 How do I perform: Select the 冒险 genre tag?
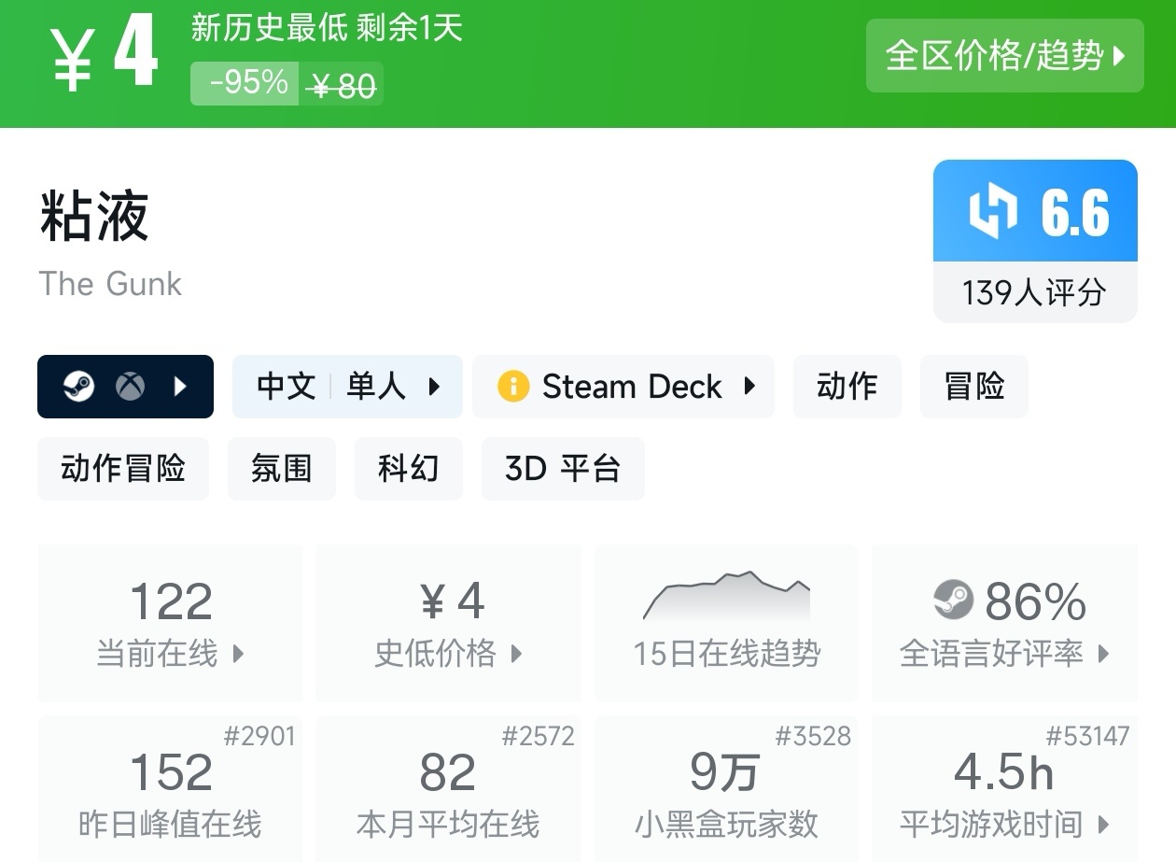click(973, 387)
